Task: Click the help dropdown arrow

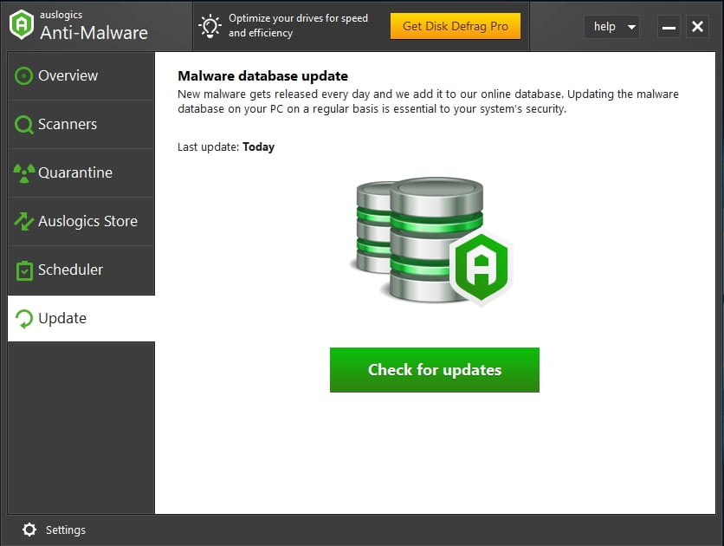Action: point(631,27)
